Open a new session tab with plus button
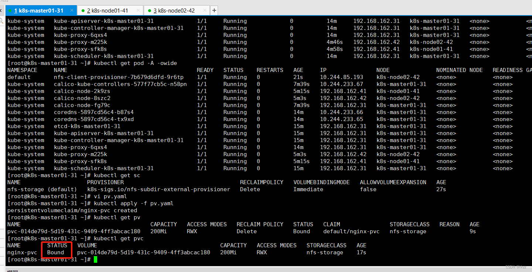 214,10
